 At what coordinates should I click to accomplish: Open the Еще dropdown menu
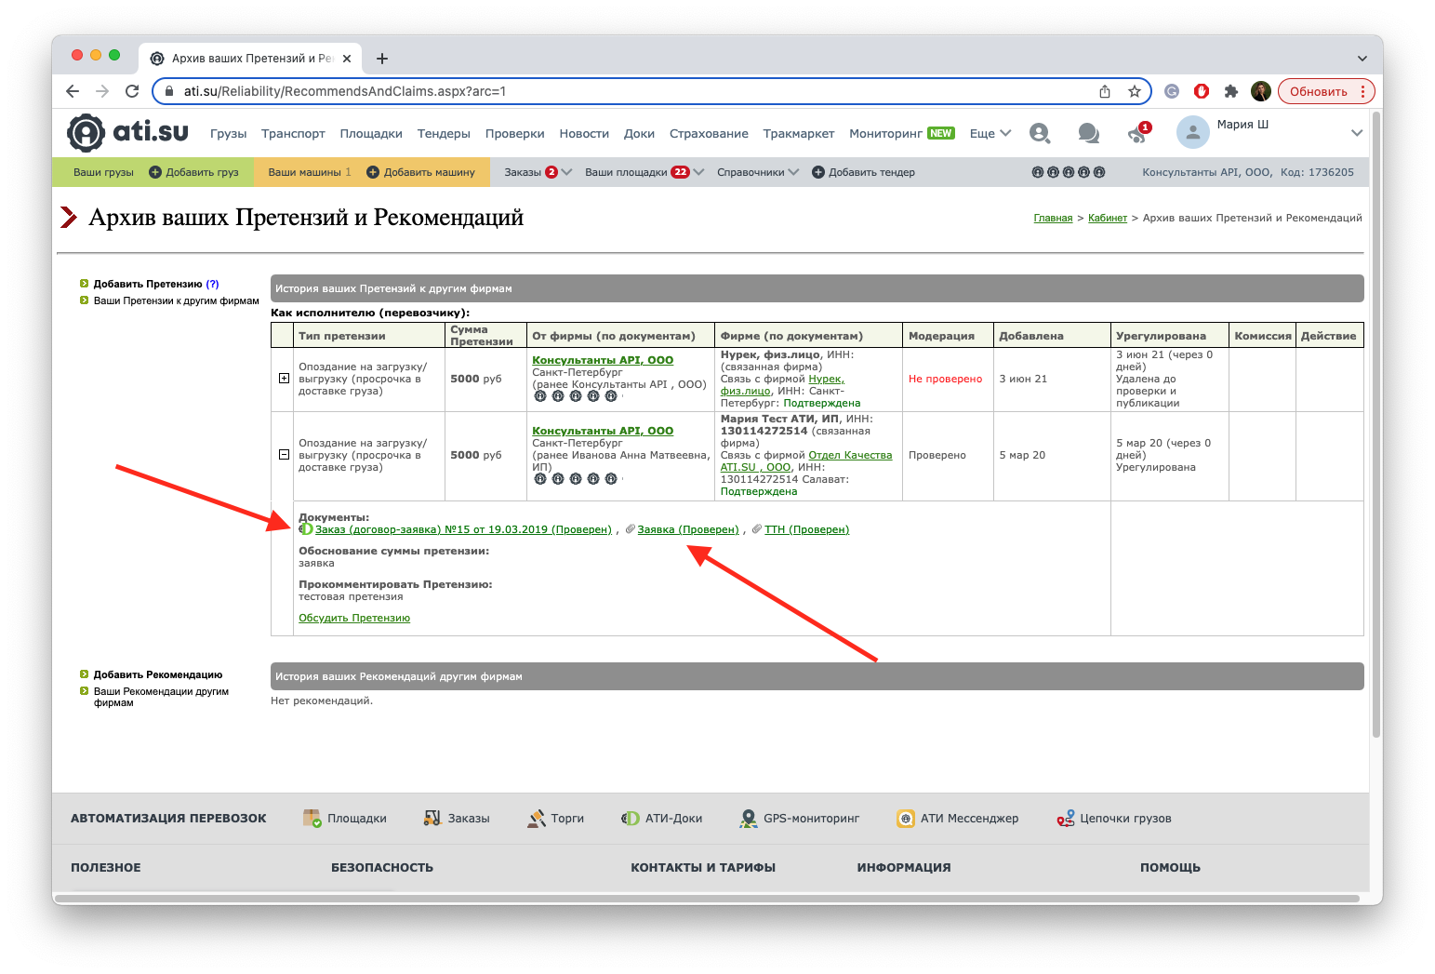(990, 133)
